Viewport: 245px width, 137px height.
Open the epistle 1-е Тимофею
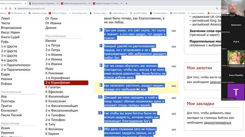click(55, 115)
